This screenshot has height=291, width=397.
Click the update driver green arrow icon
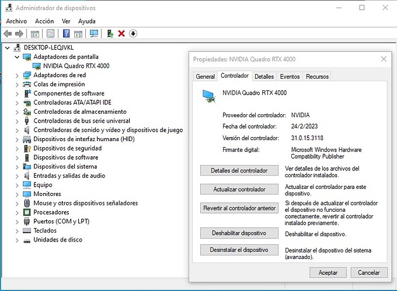tap(110, 33)
